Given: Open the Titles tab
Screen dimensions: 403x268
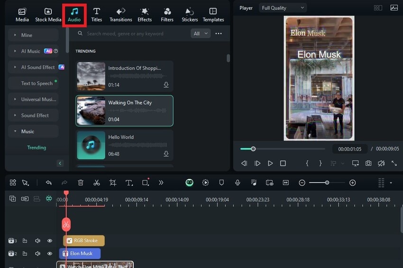Looking at the screenshot, I should tap(96, 15).
